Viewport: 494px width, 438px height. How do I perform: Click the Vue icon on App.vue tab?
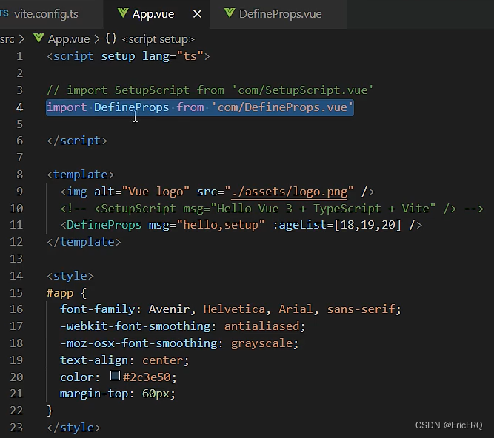[x=122, y=13]
